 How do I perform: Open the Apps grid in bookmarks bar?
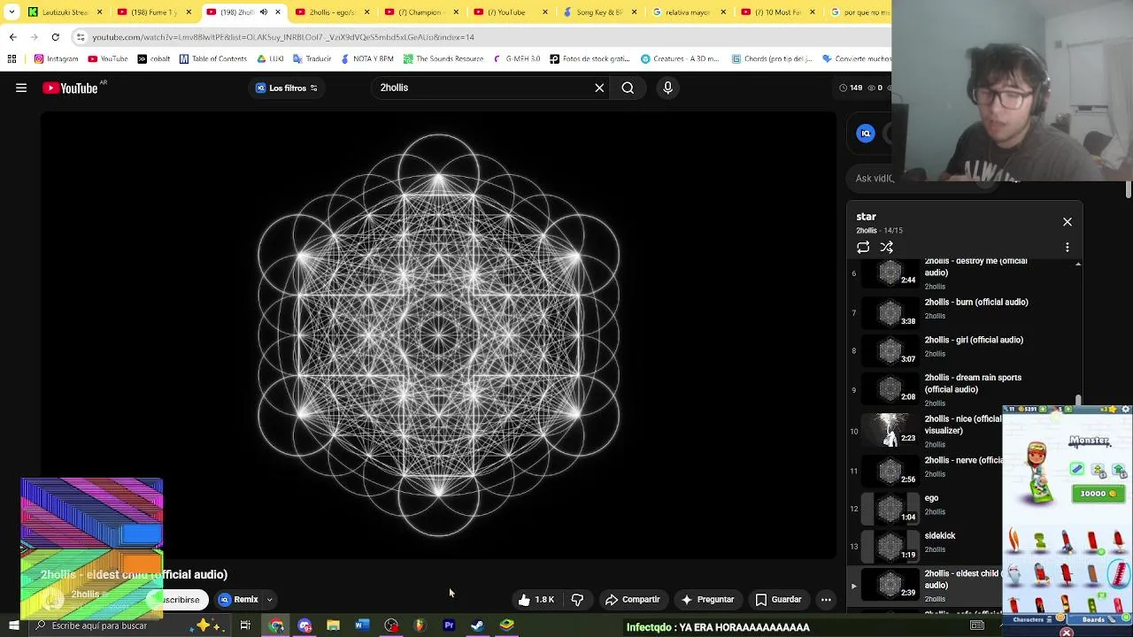tap(12, 59)
